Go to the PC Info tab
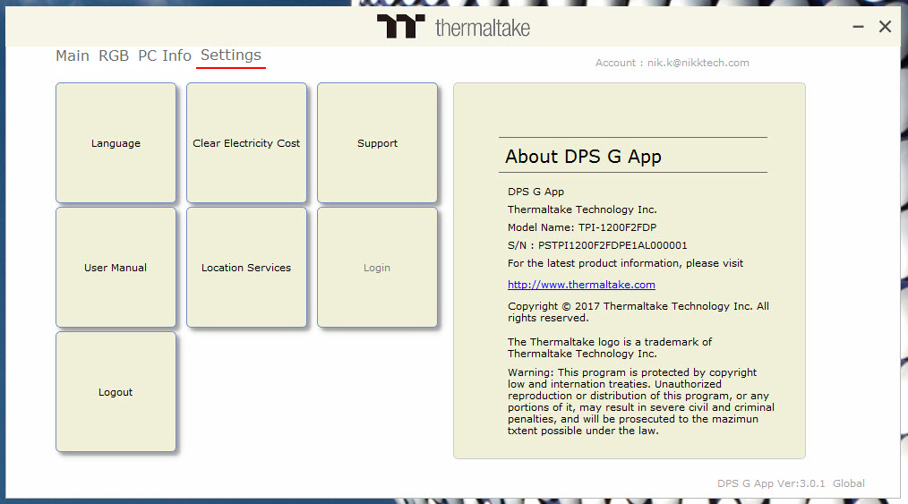The width and height of the screenshot is (908, 504). [165, 56]
